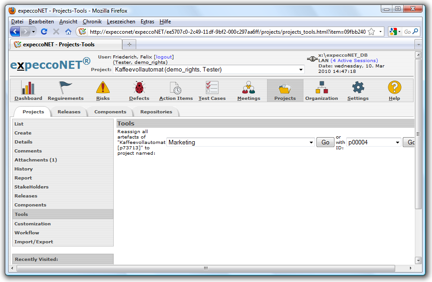The image size is (432, 282).
Task: Open the Marketing target project dropdown
Action: click(x=311, y=143)
